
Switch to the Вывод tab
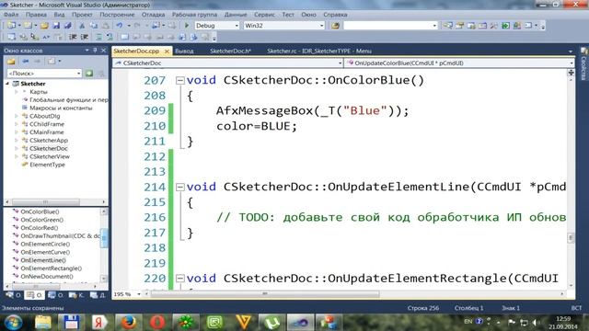tap(184, 51)
